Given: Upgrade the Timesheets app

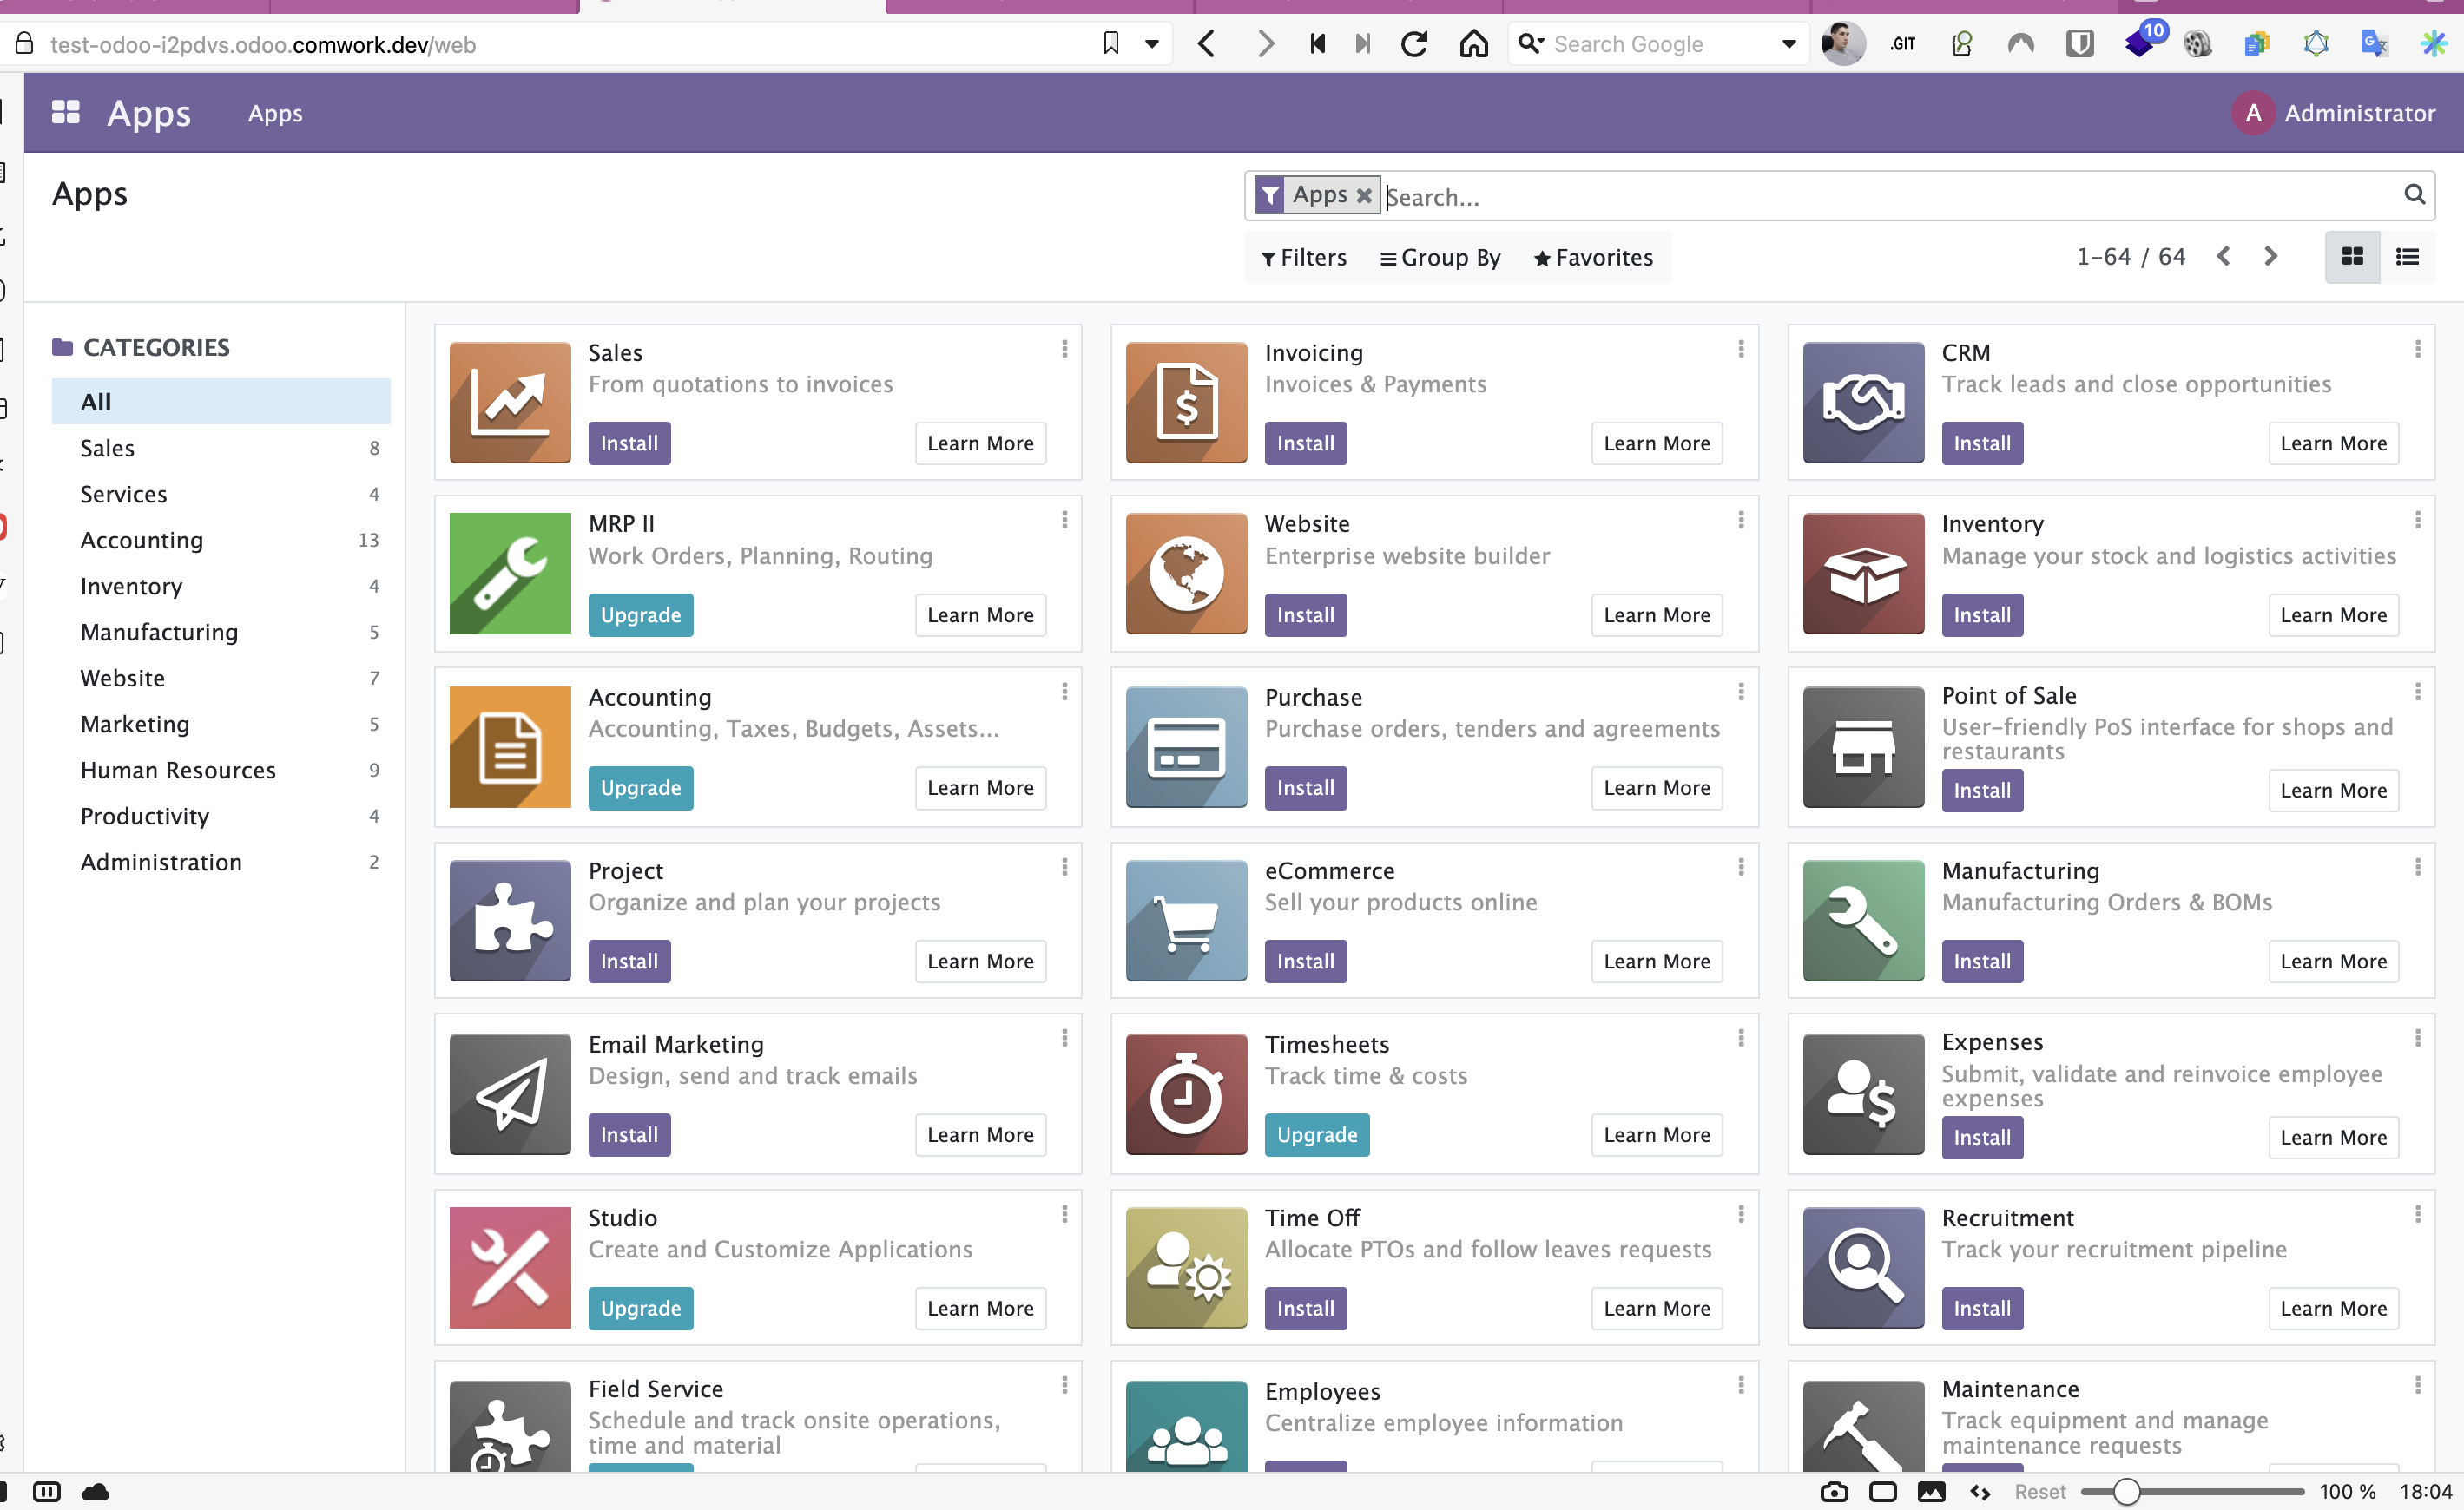Looking at the screenshot, I should tap(1317, 1134).
